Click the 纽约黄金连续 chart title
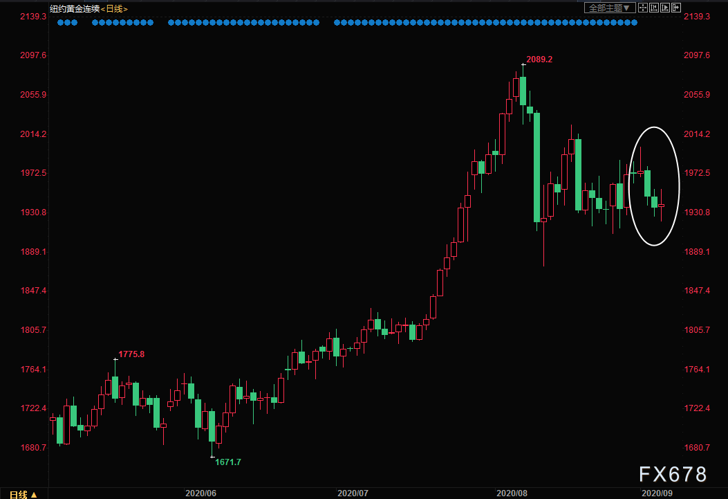 tap(75, 9)
